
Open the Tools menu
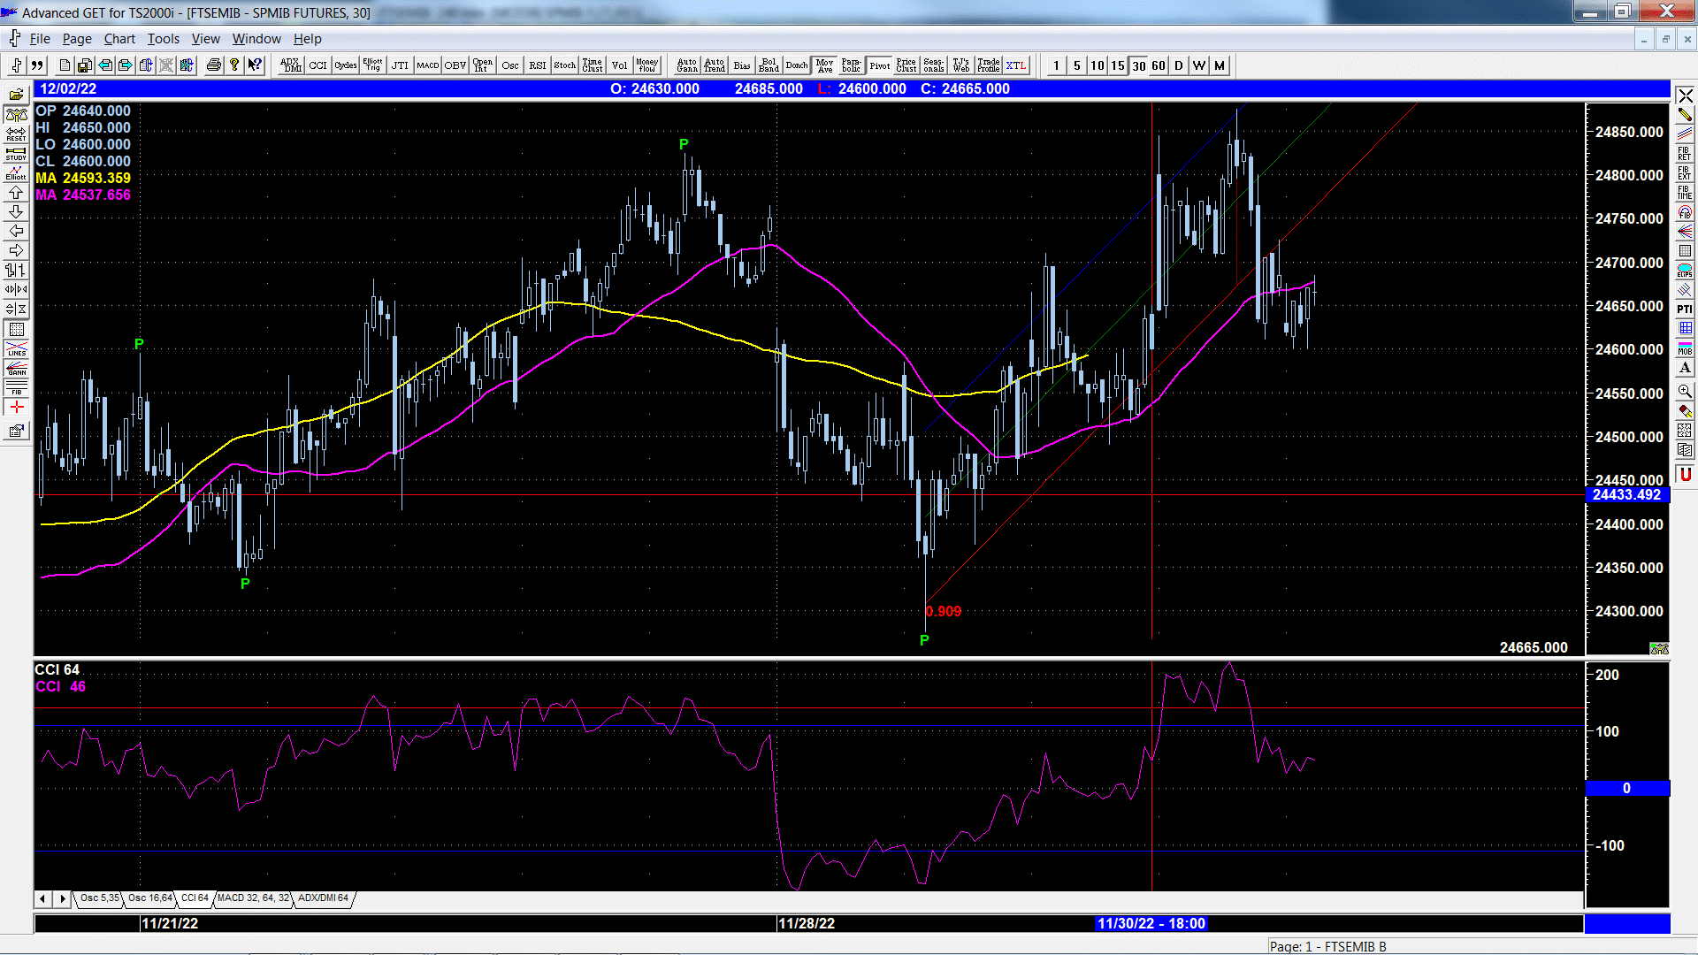pyautogui.click(x=164, y=39)
